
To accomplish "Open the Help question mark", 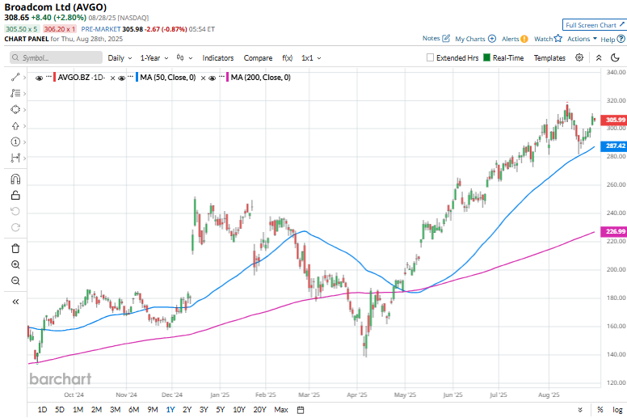I will pyautogui.click(x=621, y=39).
